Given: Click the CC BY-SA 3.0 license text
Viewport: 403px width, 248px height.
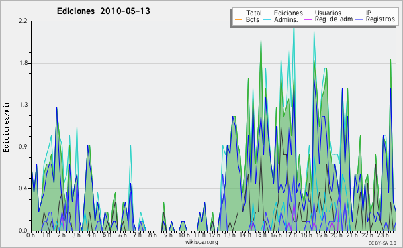Looking at the screenshot, I should click(382, 243).
